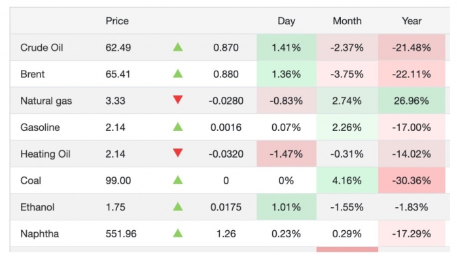Click the green up arrow for Naphtha
The width and height of the screenshot is (458, 255).
click(x=177, y=233)
